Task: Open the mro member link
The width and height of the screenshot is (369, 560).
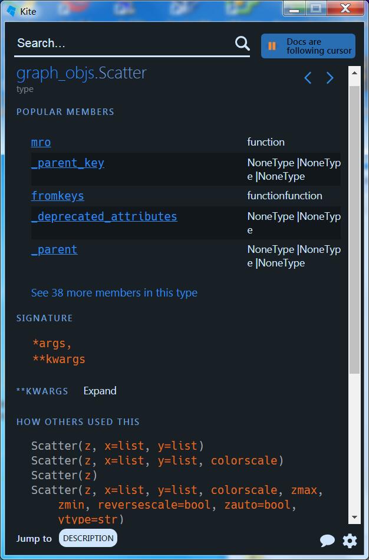Action: pos(41,142)
